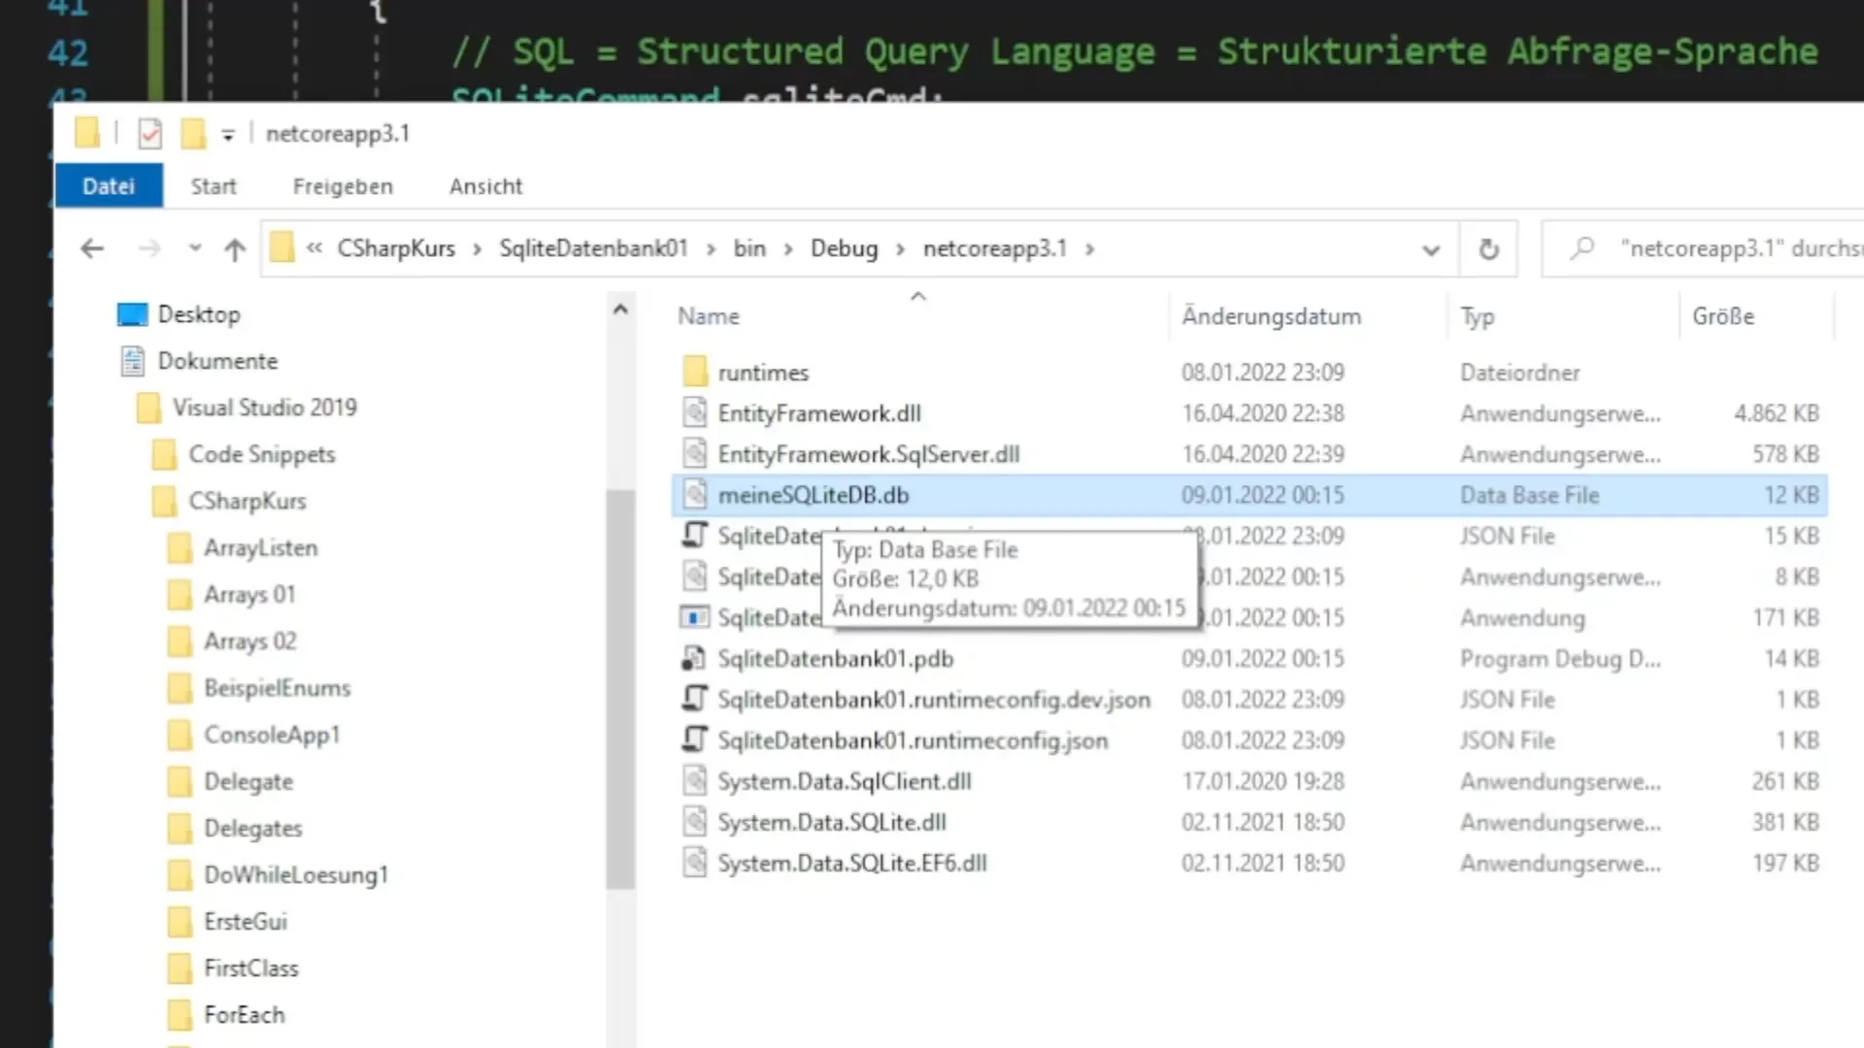The height and width of the screenshot is (1048, 1864).
Task: Open the Freigeben ribbon tab
Action: pos(343,186)
